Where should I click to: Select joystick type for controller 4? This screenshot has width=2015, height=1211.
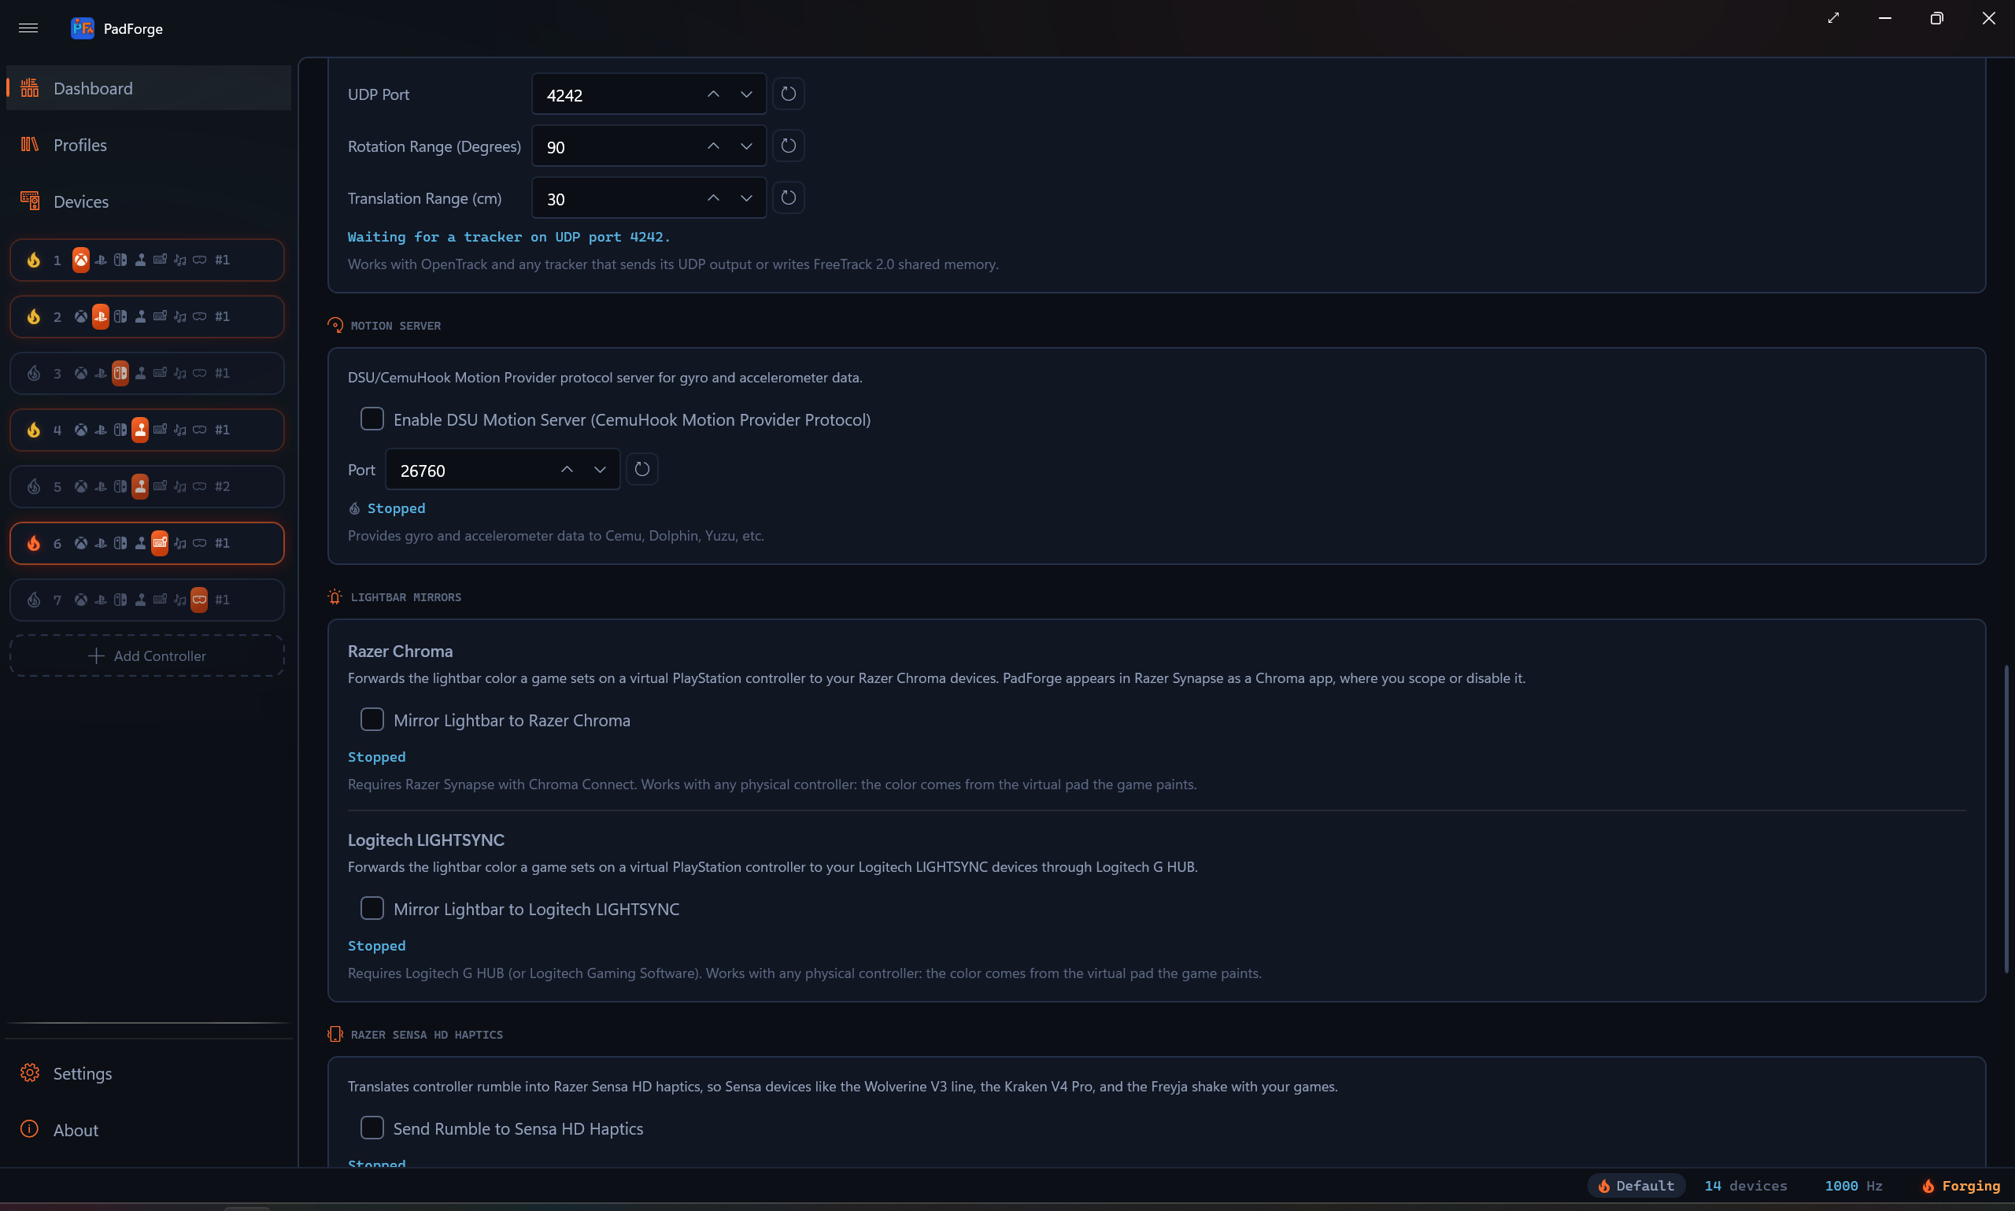pos(140,430)
